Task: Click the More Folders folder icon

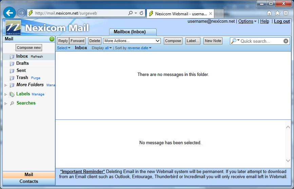Action: point(12,85)
